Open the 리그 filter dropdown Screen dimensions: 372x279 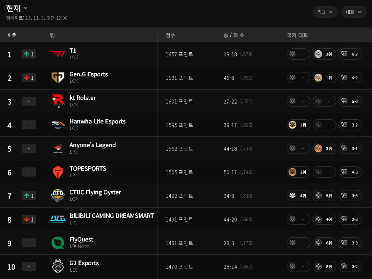325,12
